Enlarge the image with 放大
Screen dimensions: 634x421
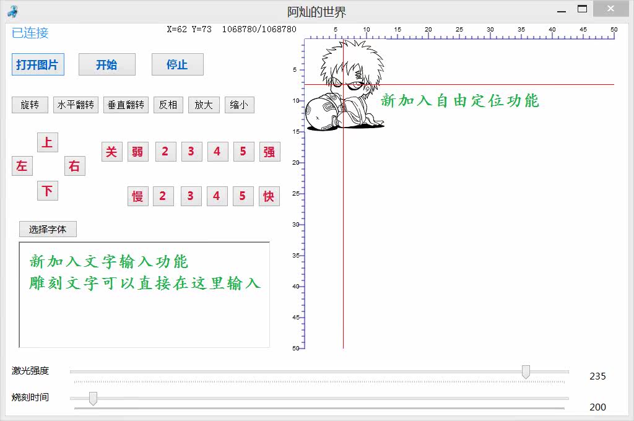pos(203,105)
